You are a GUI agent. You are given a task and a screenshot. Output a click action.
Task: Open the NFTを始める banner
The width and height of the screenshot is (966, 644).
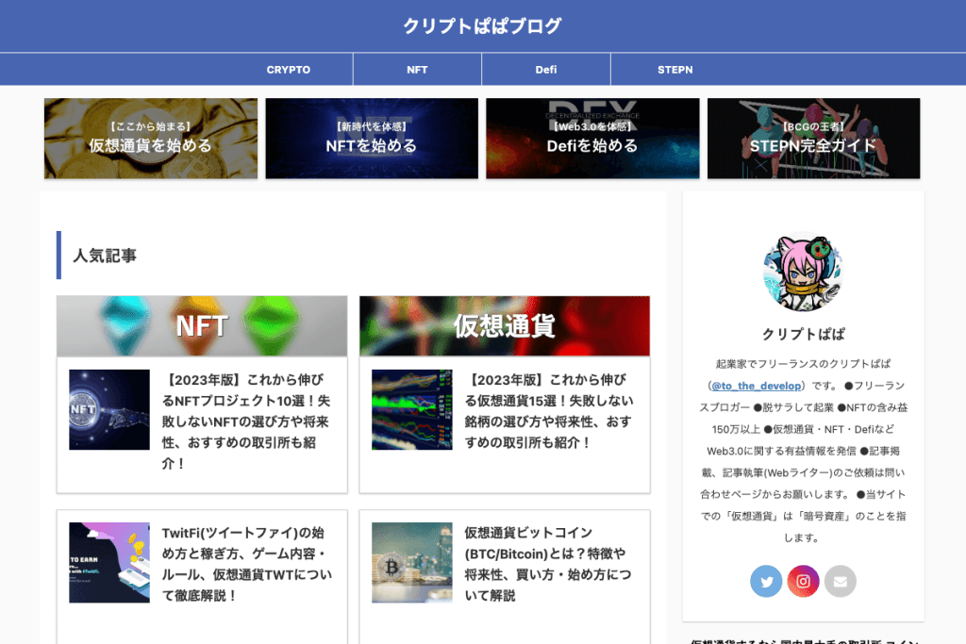(372, 139)
